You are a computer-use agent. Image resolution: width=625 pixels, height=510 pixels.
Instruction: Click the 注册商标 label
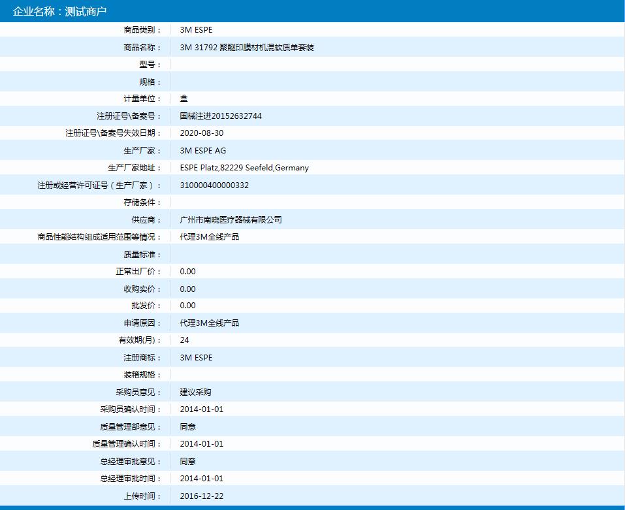tap(142, 358)
